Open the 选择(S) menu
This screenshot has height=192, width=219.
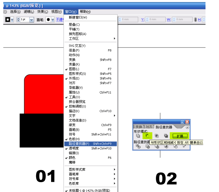15,12
